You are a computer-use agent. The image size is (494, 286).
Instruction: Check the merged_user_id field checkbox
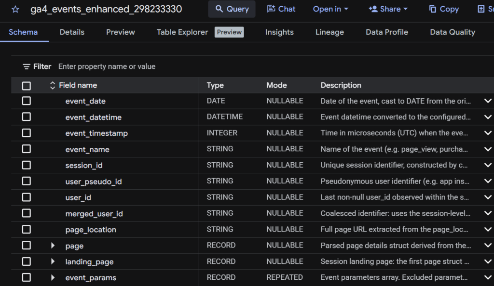27,213
